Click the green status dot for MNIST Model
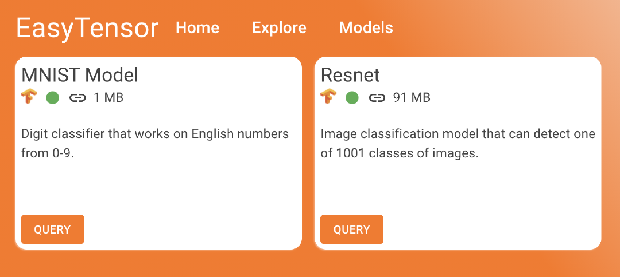620x277 pixels. (53, 98)
